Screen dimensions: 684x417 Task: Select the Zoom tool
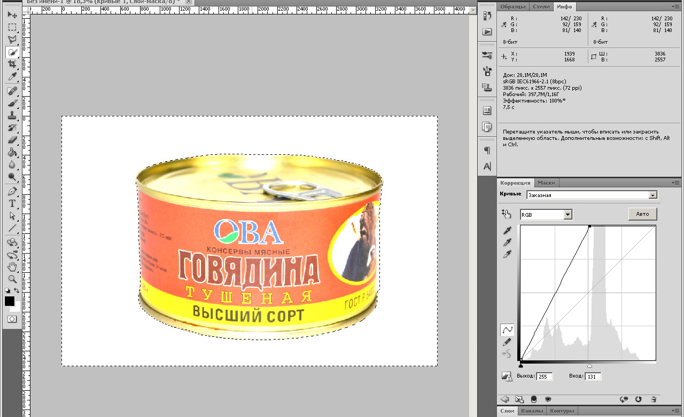coord(12,279)
